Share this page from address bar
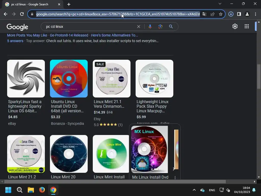Viewport: 261px width, 196px height. (x=213, y=14)
